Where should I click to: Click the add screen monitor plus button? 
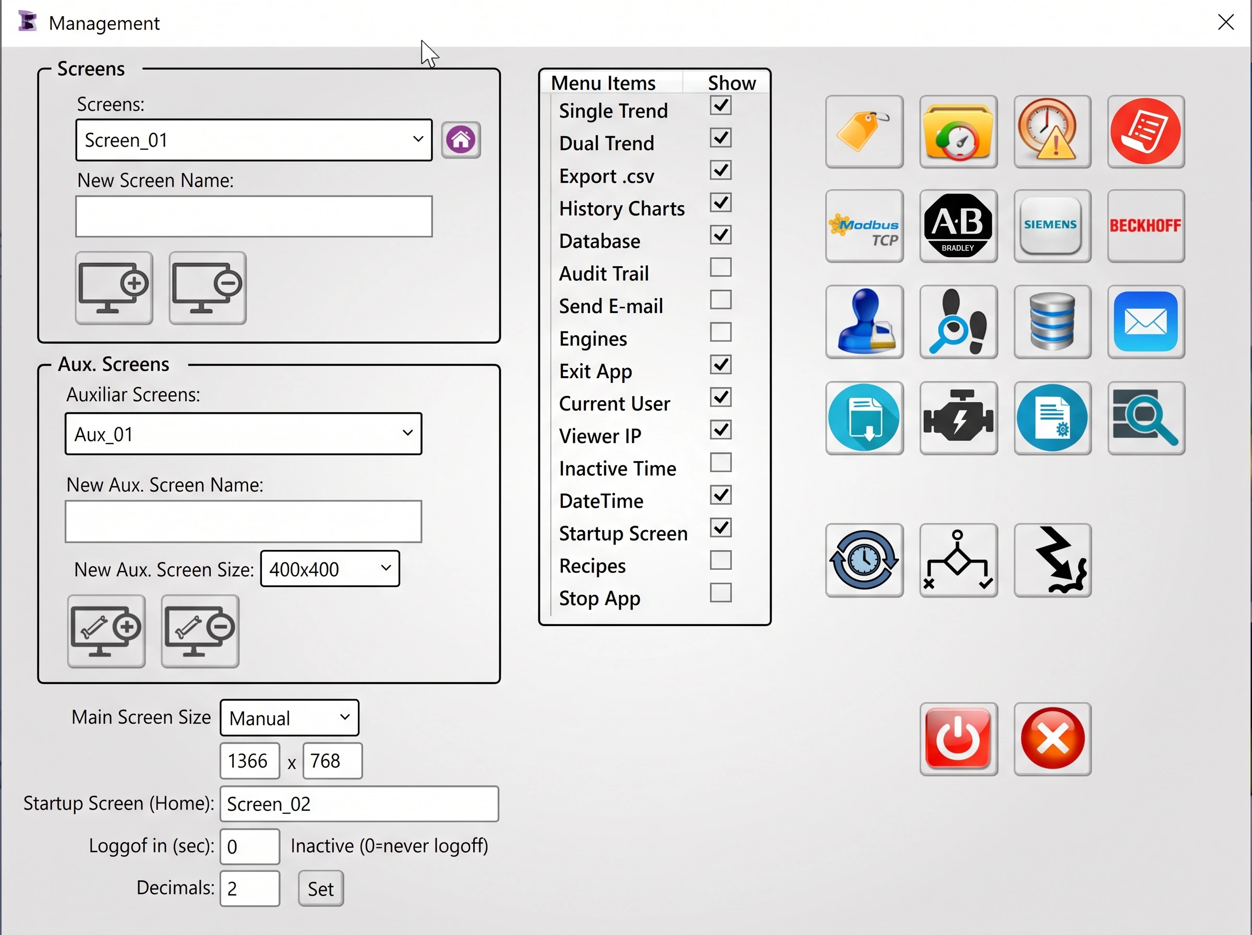click(x=114, y=288)
